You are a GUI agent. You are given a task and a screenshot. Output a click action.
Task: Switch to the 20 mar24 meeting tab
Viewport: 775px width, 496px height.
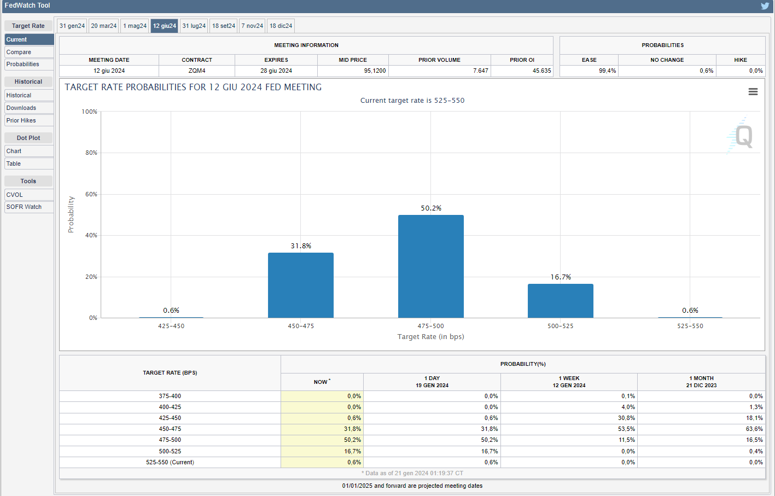tap(104, 26)
